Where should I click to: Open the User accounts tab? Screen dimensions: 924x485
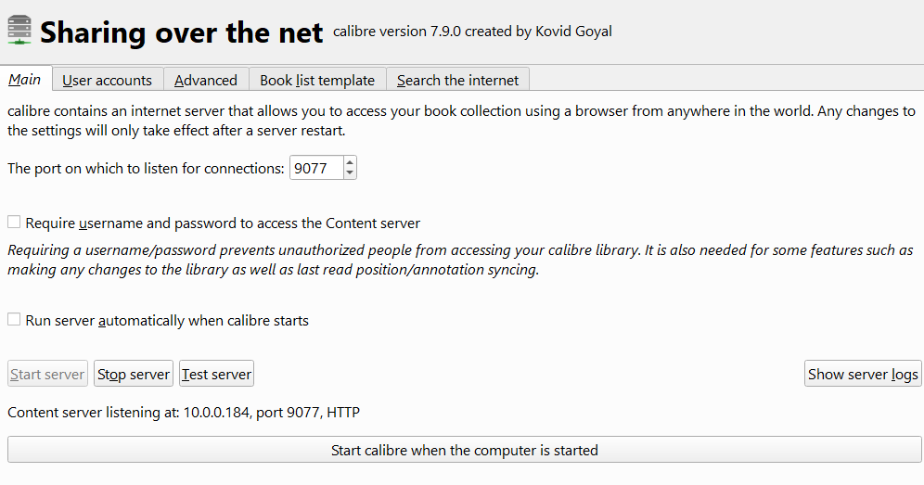[108, 81]
